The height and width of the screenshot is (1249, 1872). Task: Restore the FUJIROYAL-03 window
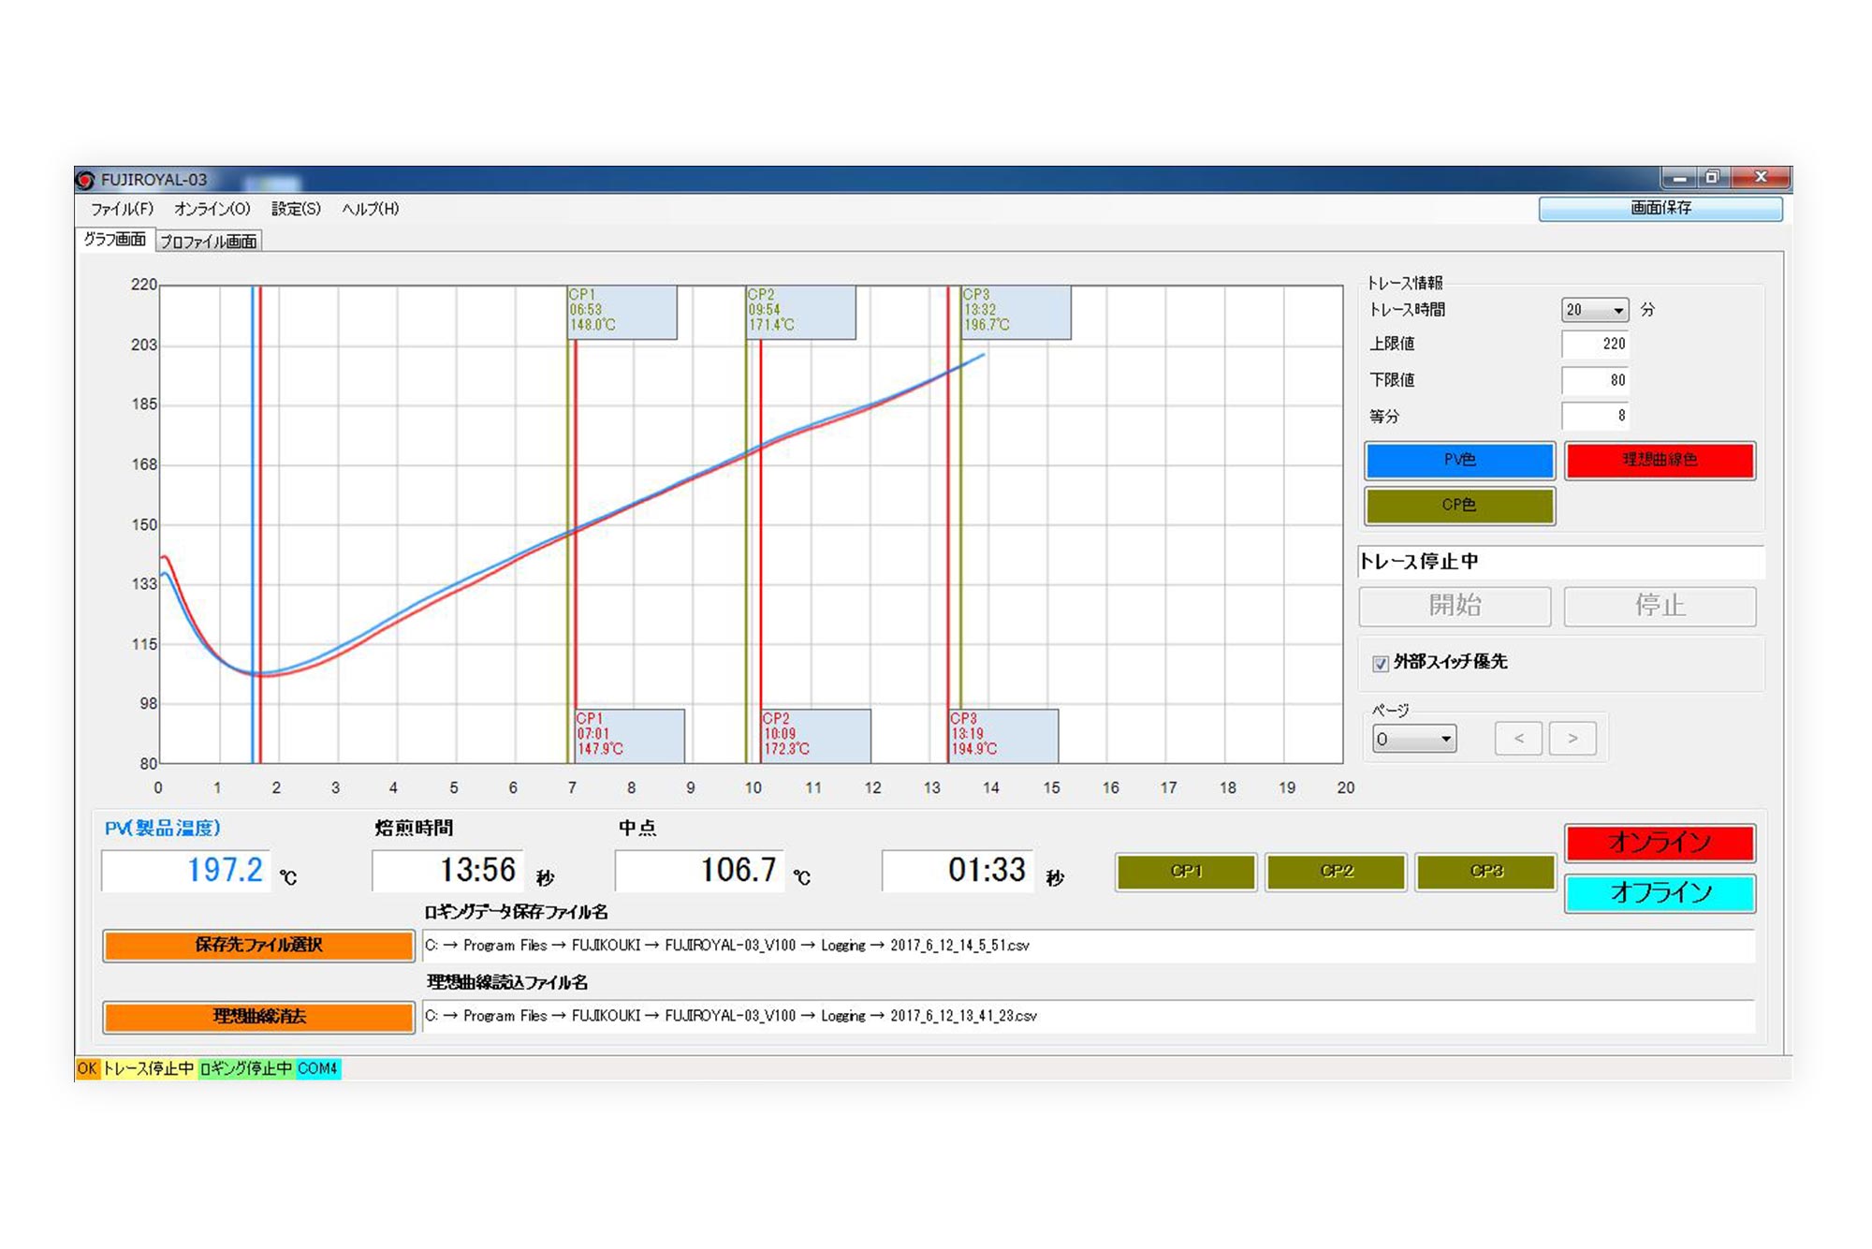pyautogui.click(x=1713, y=178)
